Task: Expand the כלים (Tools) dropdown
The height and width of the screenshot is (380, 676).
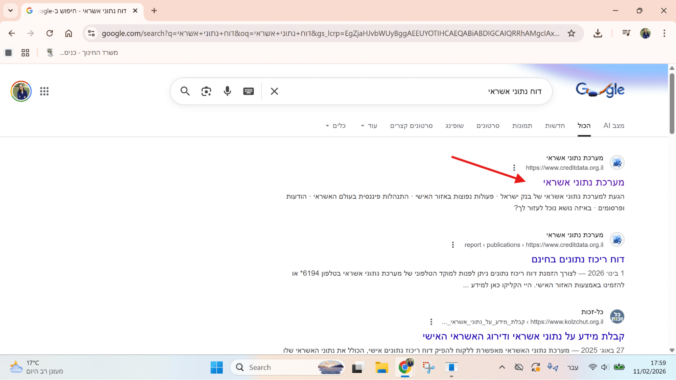Action: coord(335,126)
